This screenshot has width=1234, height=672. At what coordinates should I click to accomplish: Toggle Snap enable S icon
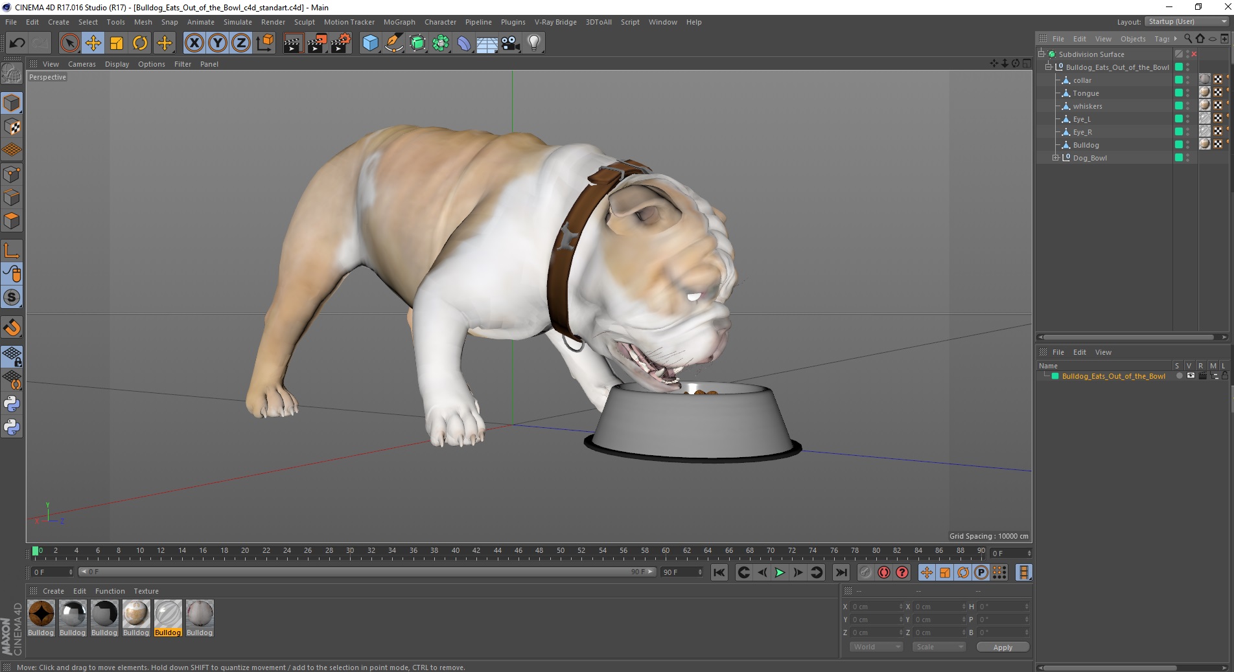coord(12,297)
